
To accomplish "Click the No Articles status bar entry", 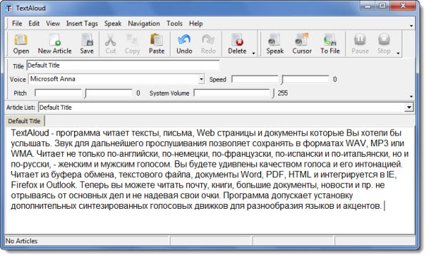I will [x=21, y=241].
